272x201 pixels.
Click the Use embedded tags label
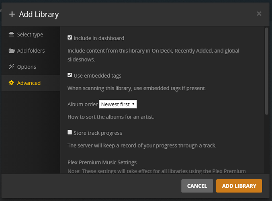tap(97, 76)
